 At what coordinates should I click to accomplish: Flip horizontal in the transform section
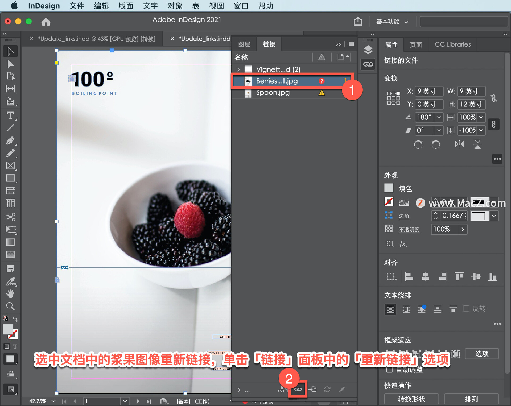459,144
